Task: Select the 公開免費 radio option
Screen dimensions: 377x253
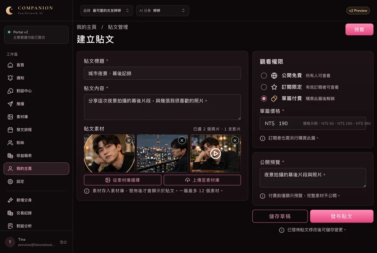Action: 264,76
